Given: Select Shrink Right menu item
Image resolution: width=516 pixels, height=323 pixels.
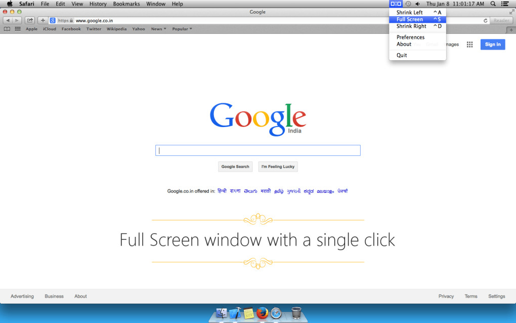Looking at the screenshot, I should (x=417, y=26).
